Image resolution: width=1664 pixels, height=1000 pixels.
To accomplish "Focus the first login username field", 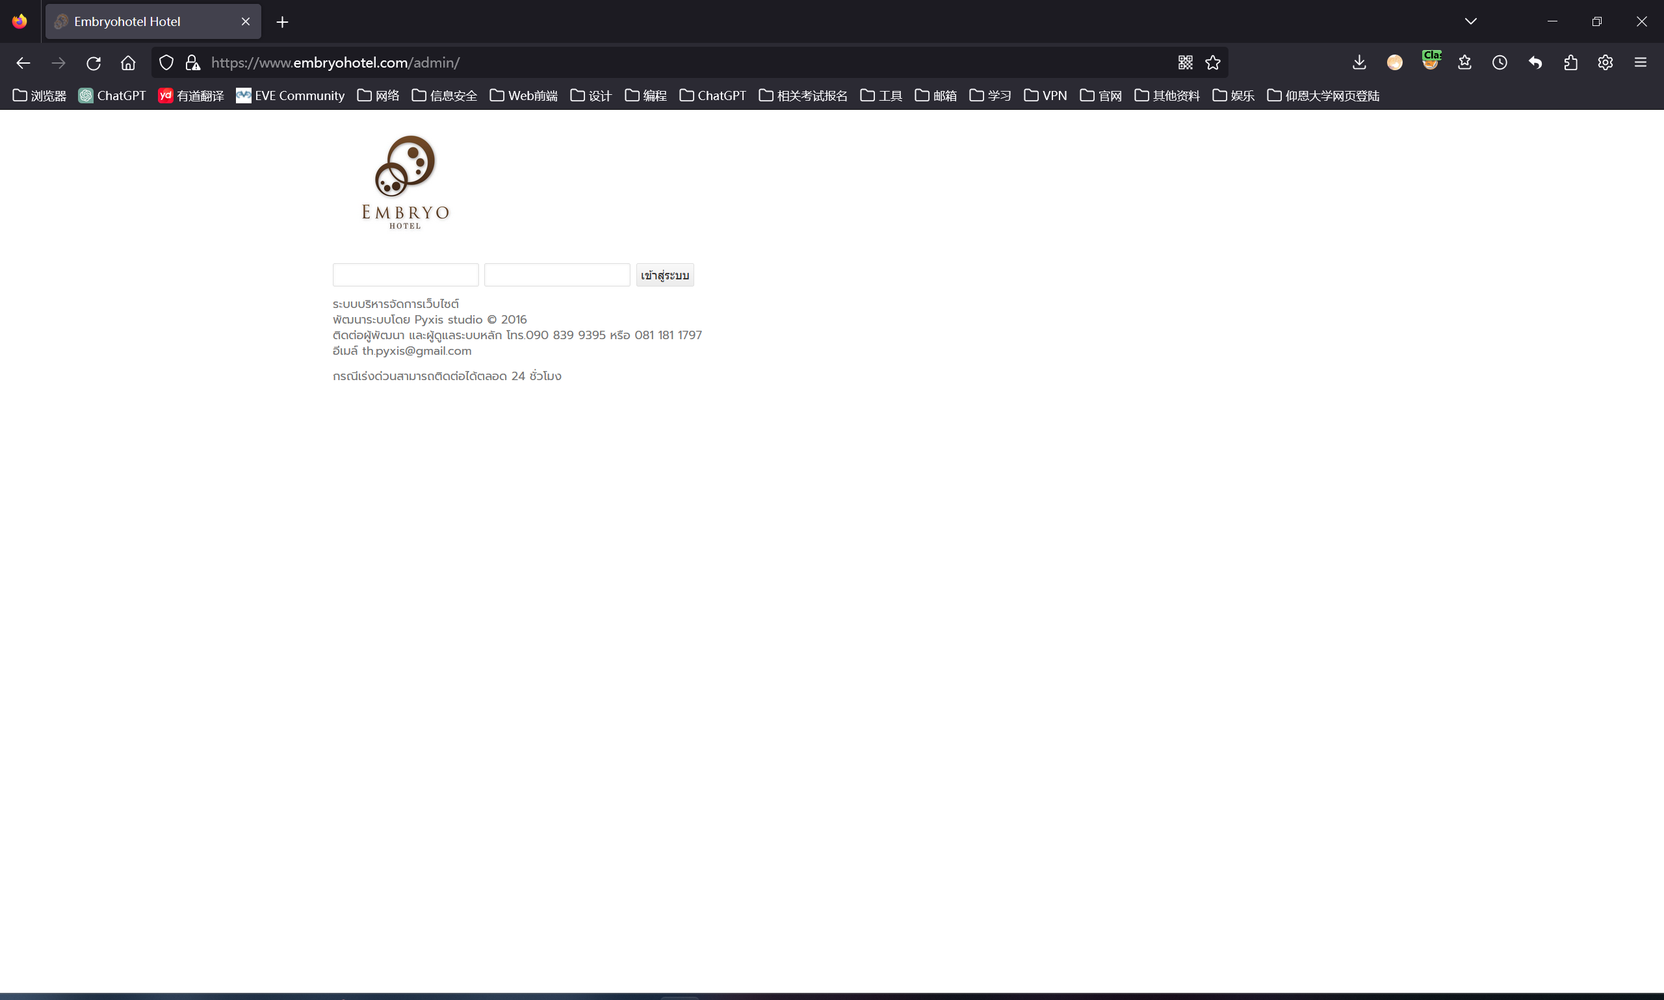I will (406, 275).
